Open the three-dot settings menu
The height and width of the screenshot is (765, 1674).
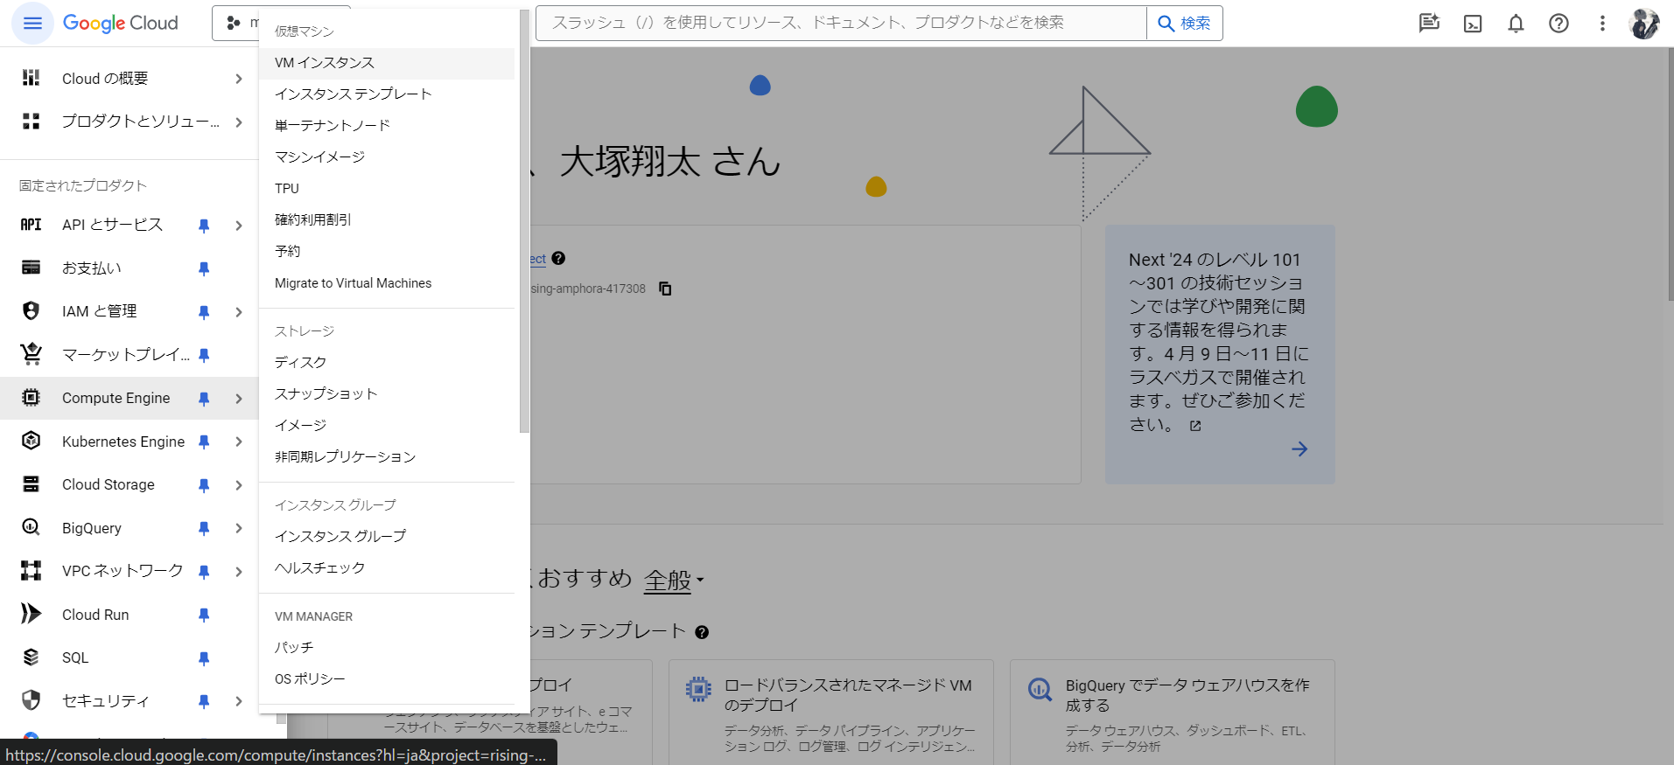click(x=1602, y=24)
